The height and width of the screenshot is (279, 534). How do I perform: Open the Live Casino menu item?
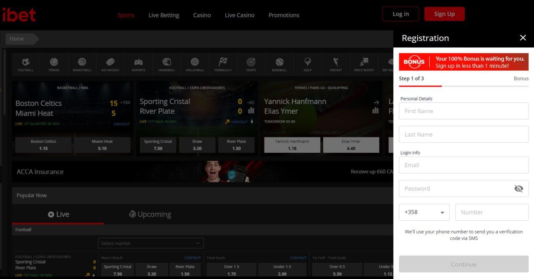[239, 15]
